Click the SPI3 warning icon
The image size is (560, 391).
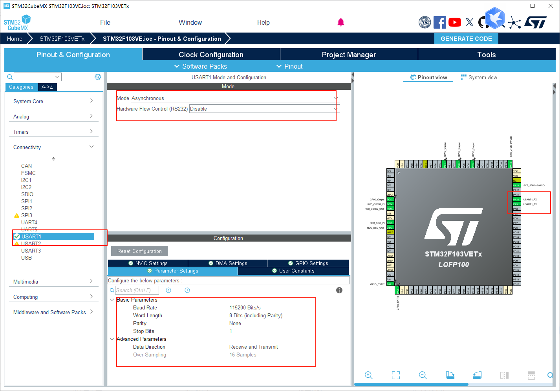16,215
